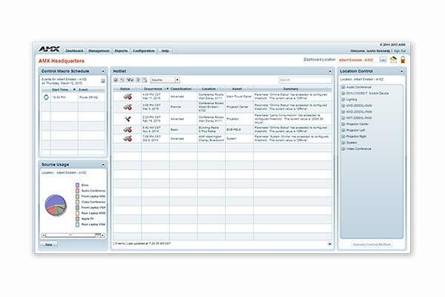
Task: Click the Source Usage horizontal scrollbar track
Action: coord(71,235)
